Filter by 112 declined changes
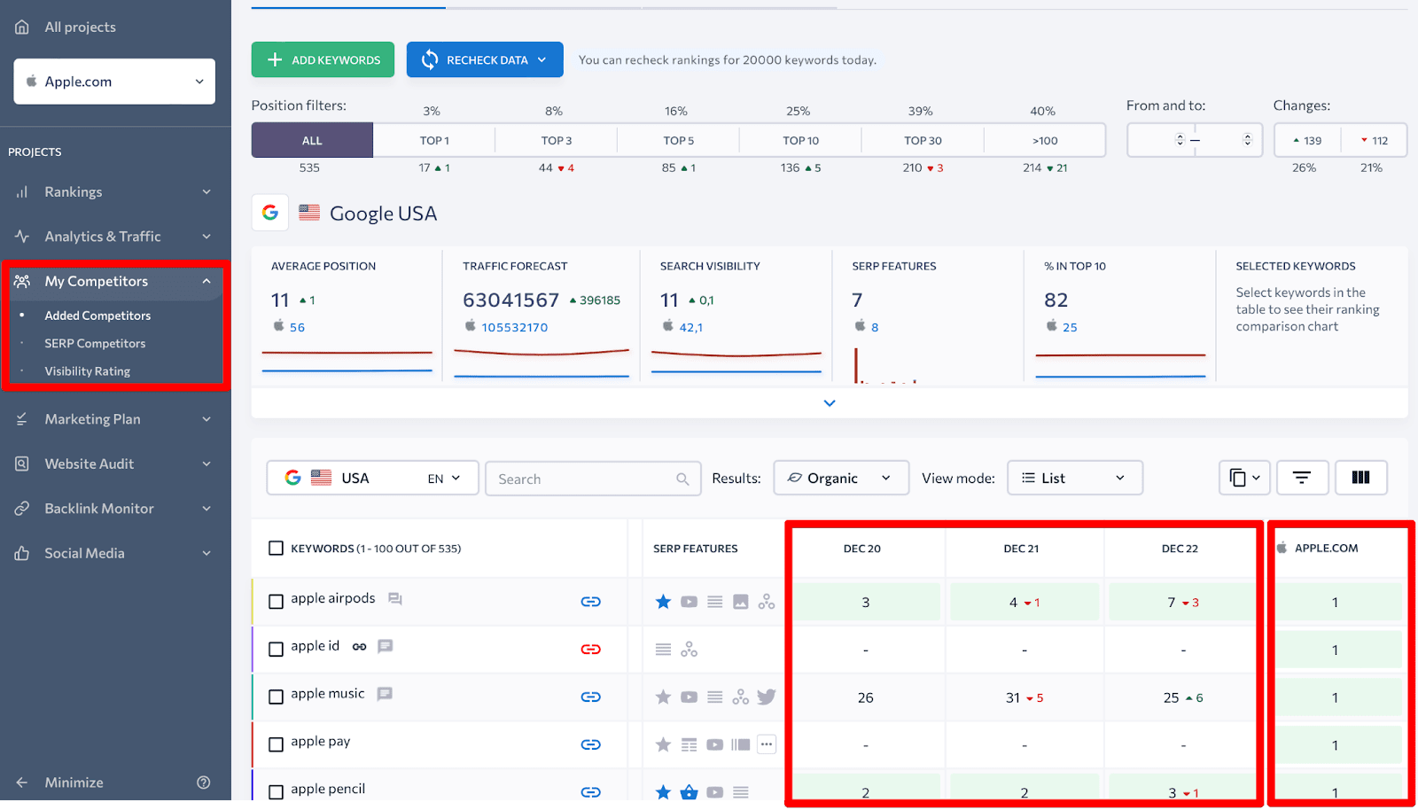 1375,140
